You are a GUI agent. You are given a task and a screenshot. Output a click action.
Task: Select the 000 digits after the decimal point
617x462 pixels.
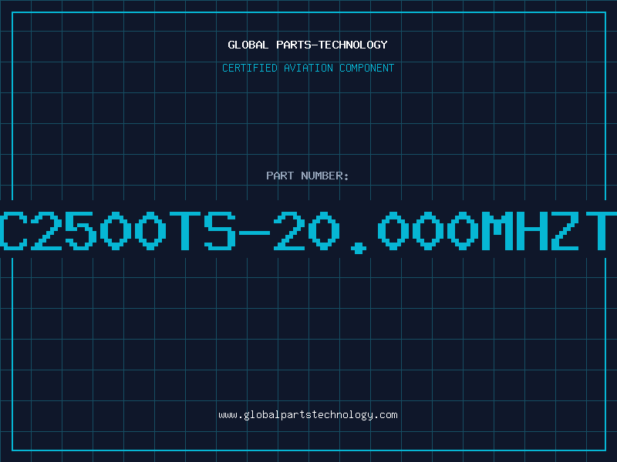428,231
